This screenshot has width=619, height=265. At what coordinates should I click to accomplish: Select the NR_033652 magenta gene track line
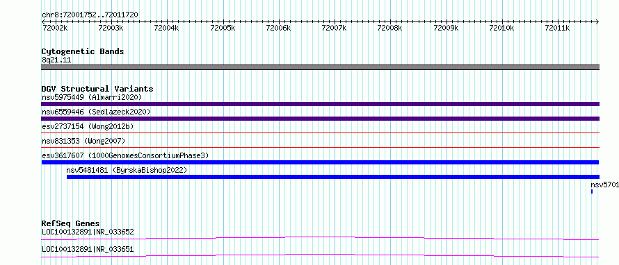coord(320,238)
